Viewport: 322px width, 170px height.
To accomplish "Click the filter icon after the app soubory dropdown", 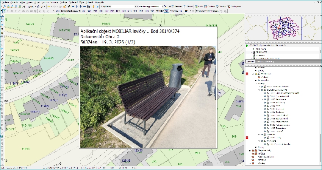I will [x=165, y=6].
